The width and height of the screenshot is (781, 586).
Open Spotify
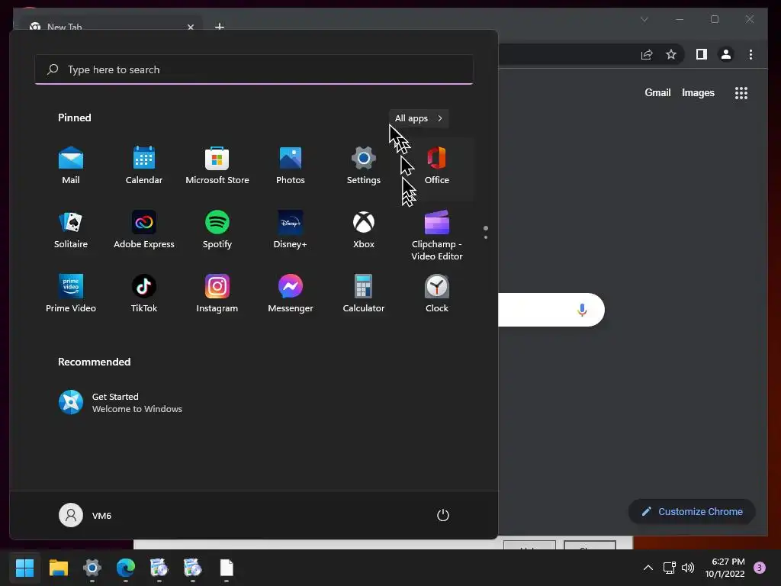[217, 230]
